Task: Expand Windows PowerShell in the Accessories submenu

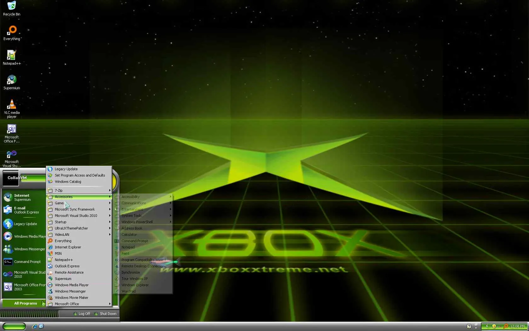Action: [143, 222]
